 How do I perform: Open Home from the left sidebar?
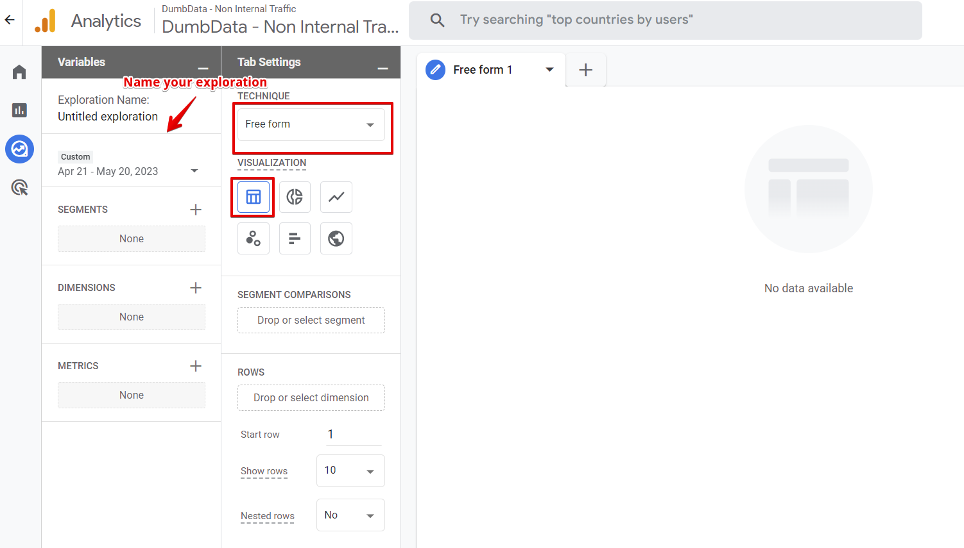(19, 72)
